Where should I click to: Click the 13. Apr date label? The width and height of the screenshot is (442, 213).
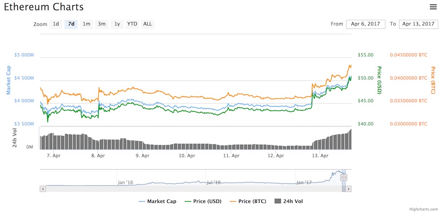(x=320, y=155)
